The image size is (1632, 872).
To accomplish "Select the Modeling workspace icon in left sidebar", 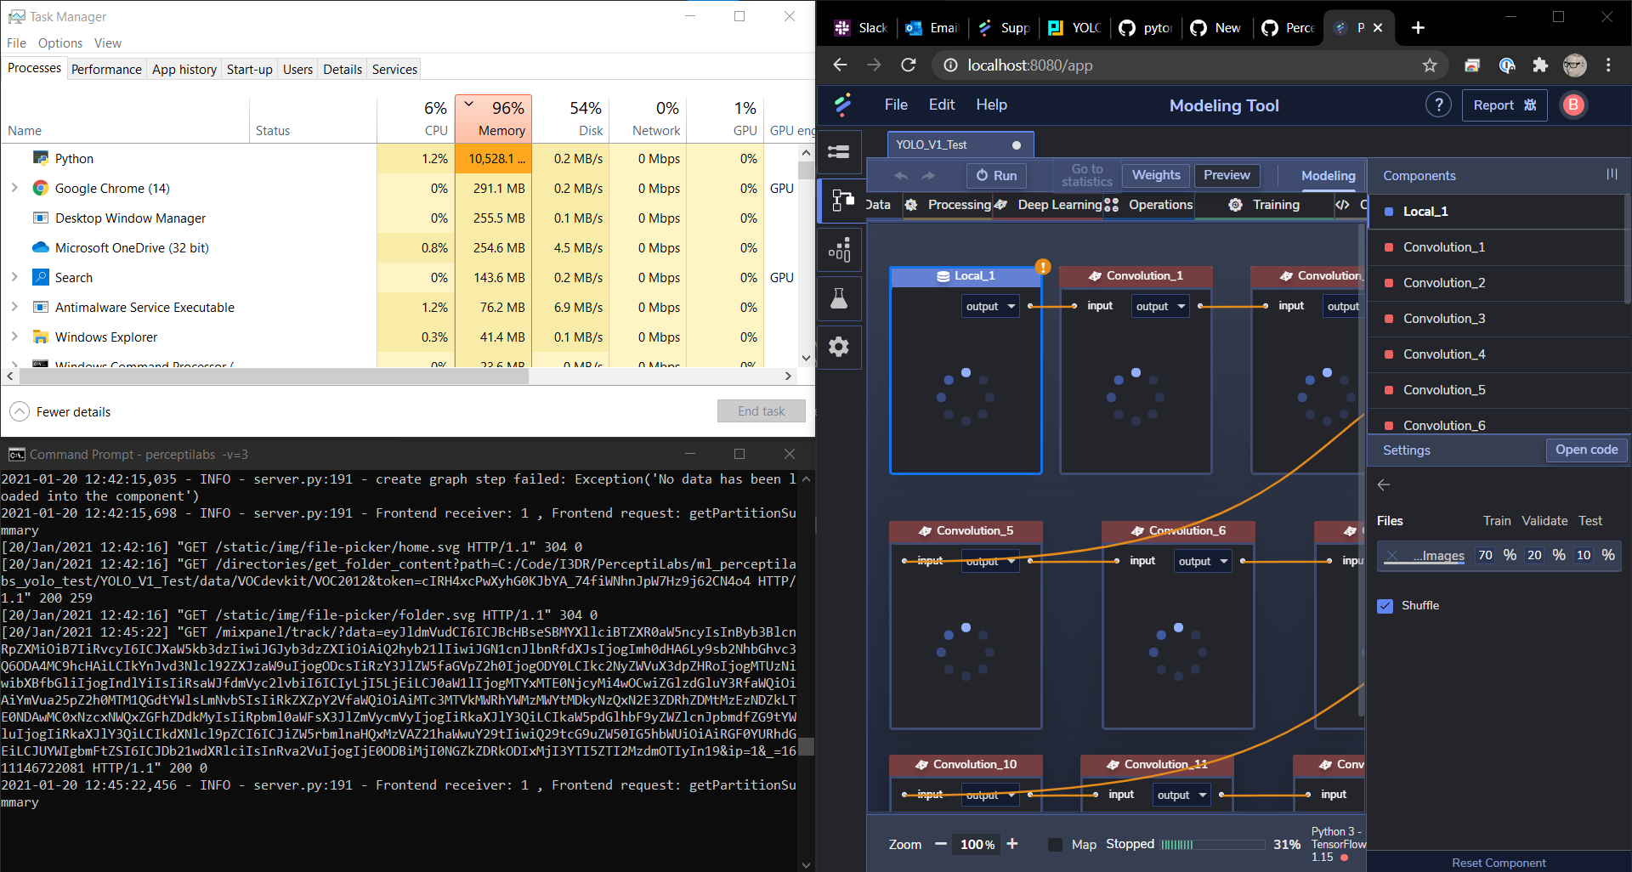I will 839,200.
